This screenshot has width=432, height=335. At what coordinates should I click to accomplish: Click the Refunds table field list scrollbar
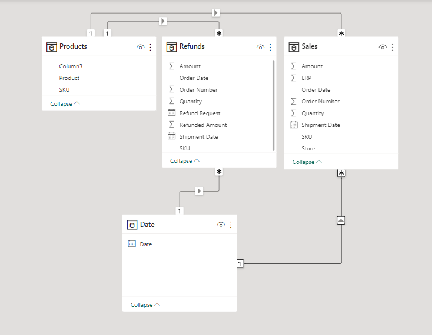pyautogui.click(x=273, y=105)
